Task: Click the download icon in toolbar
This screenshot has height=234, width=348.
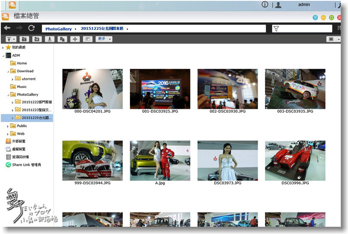Action: [x=49, y=39]
